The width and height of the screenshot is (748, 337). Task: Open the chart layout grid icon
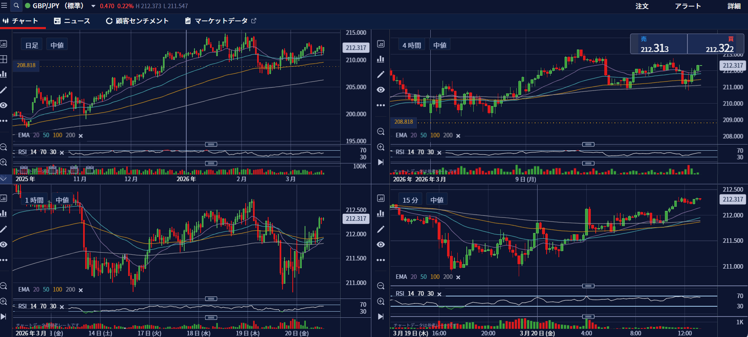coord(4,59)
